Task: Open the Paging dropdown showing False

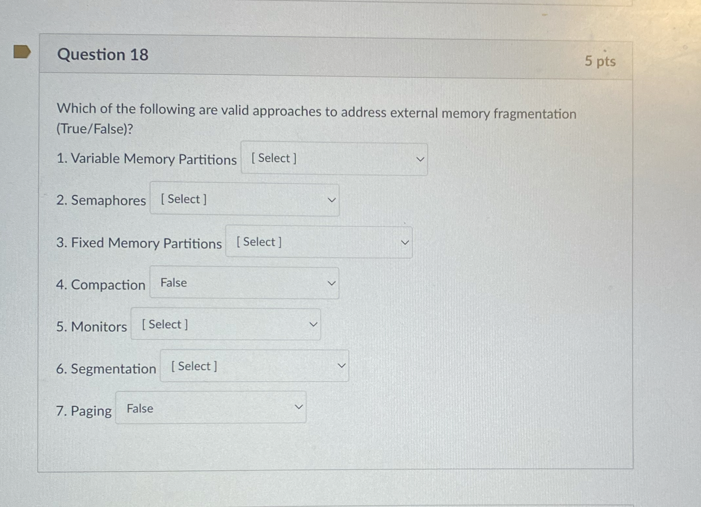Action: pyautogui.click(x=210, y=408)
